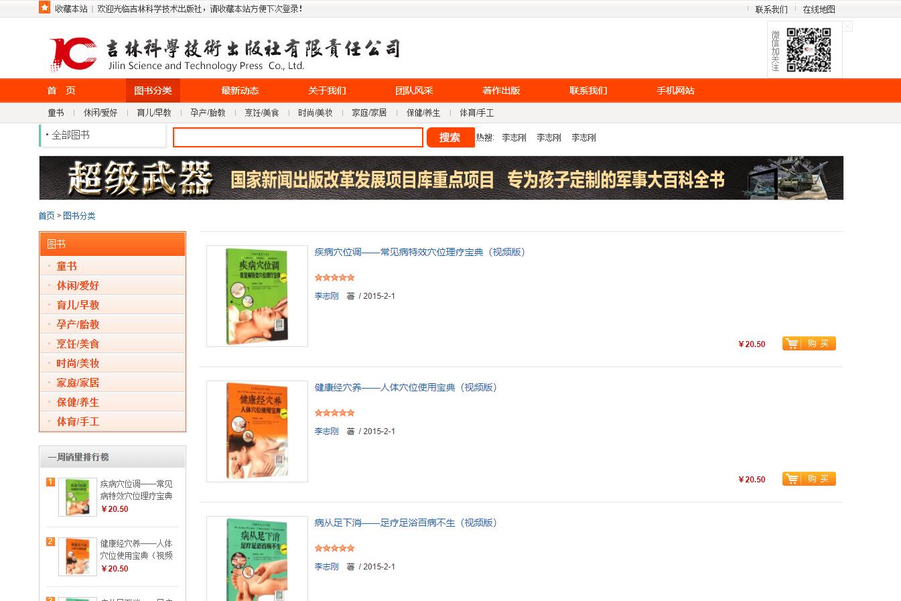Click the 病从足下消 book cover in main list
901x601 pixels.
pyautogui.click(x=257, y=559)
